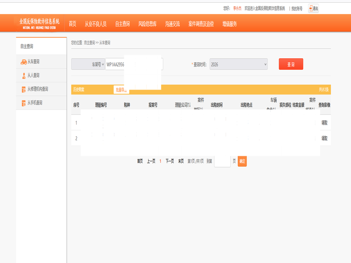Screen dimensions: 351x263
Task: Open 从人查询 sidebar item
Action: (x=41, y=75)
